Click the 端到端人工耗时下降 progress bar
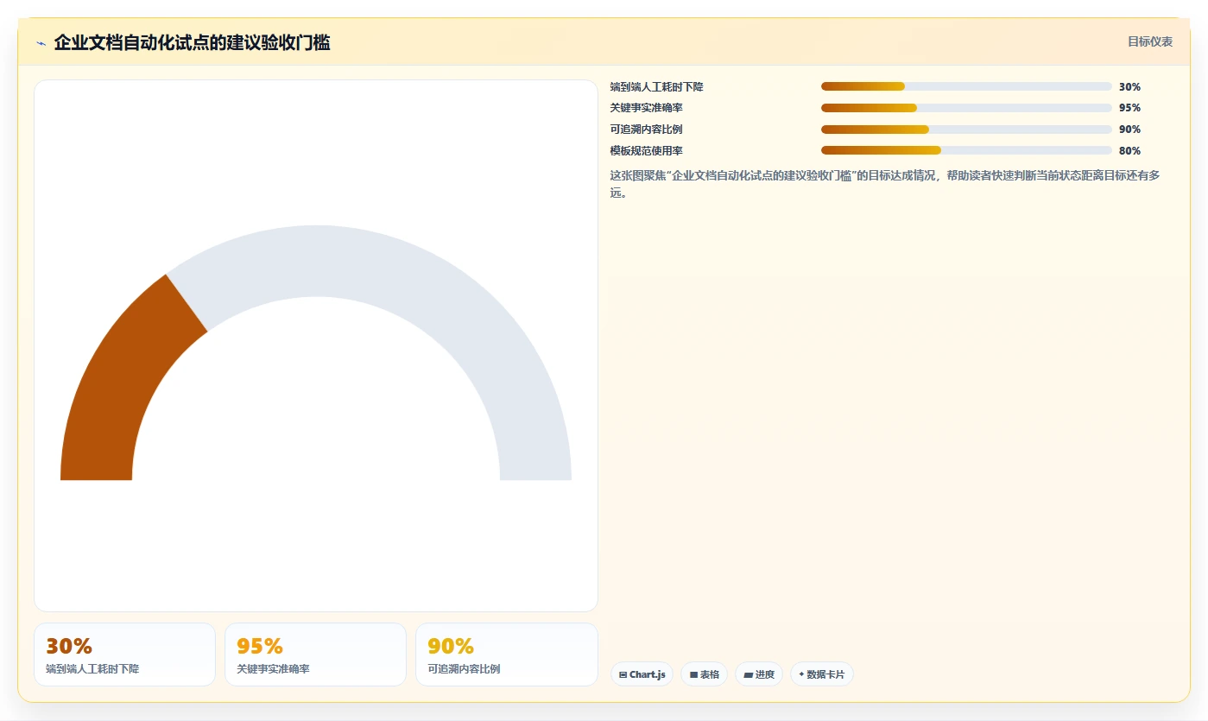This screenshot has width=1208, height=721. point(966,86)
